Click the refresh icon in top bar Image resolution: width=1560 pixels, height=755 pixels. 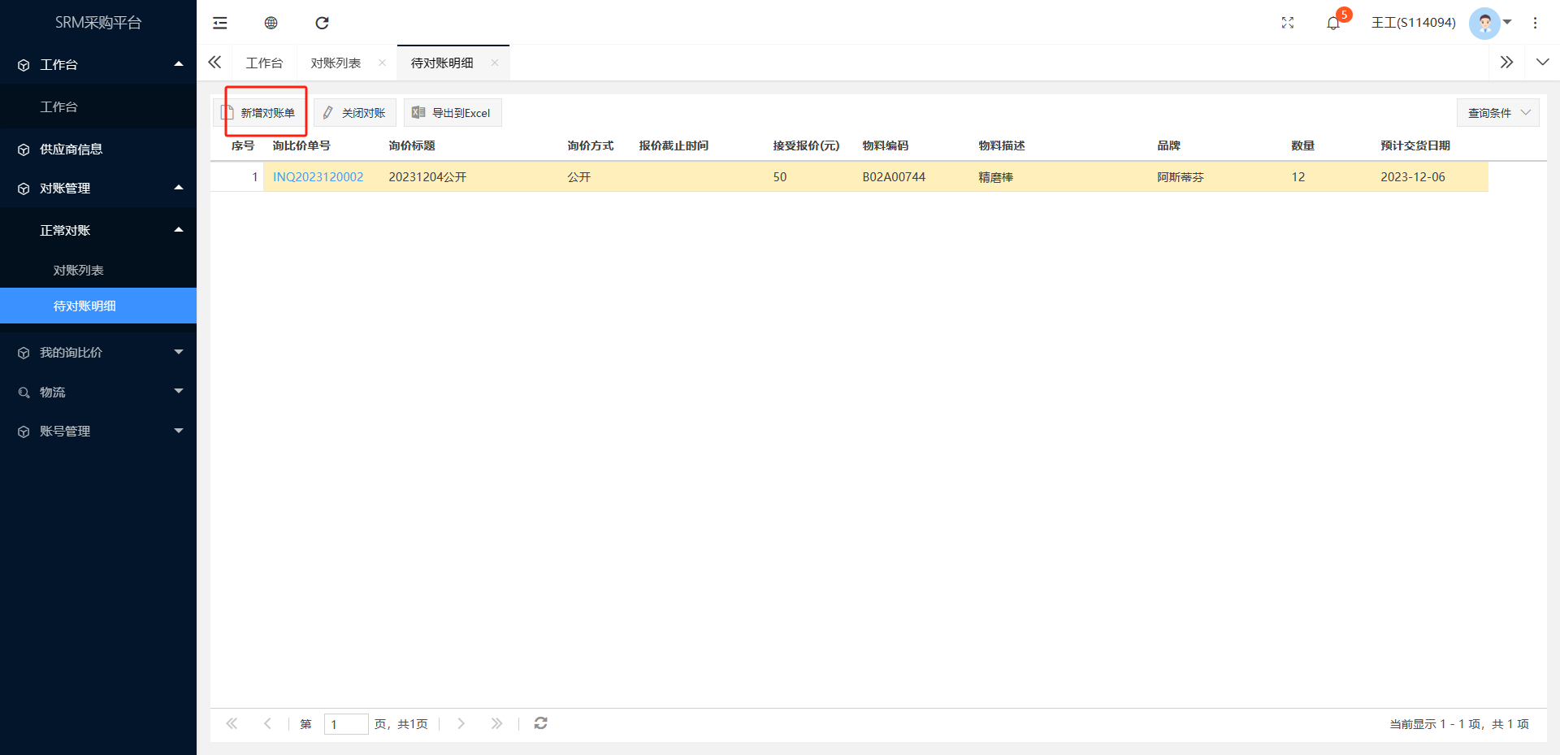pyautogui.click(x=322, y=23)
